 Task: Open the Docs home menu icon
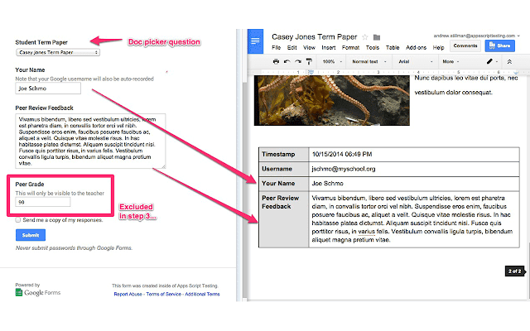tap(255, 41)
